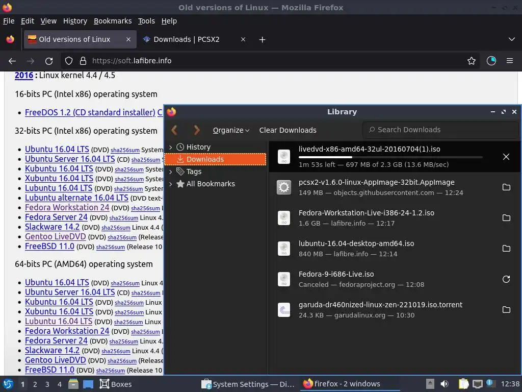This screenshot has width=522, height=392.
Task: Click the padlock site info icon
Action: click(83, 61)
